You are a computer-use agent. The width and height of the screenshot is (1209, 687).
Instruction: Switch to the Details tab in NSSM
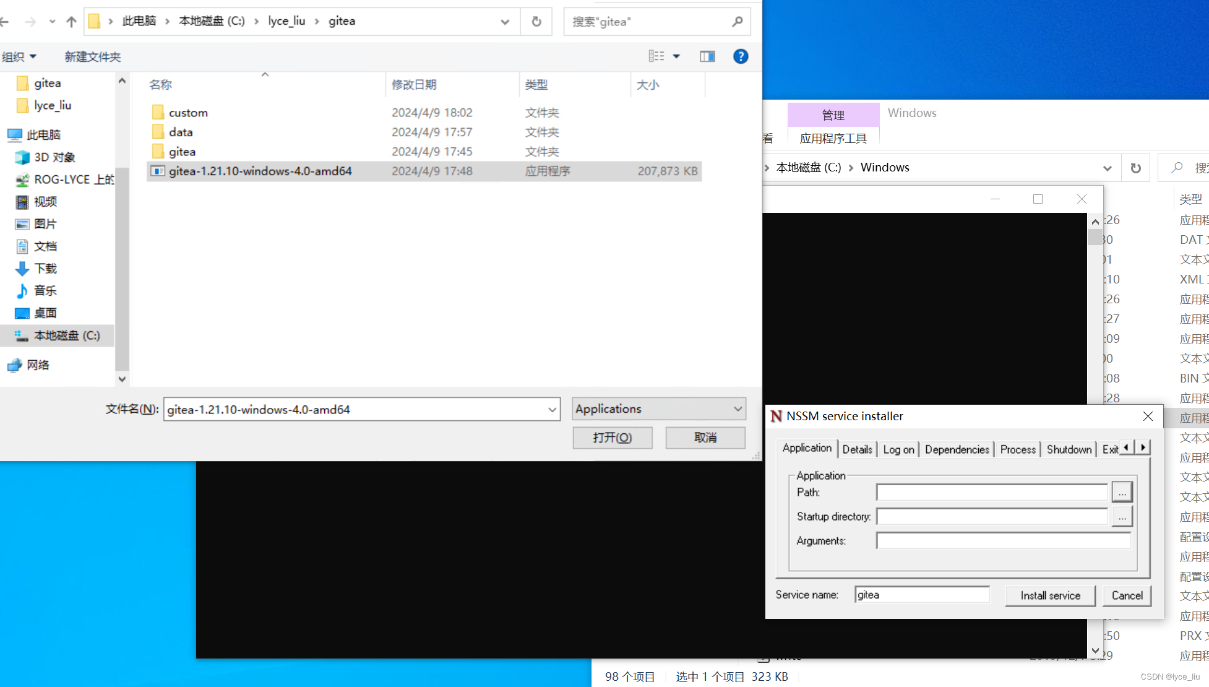coord(858,449)
